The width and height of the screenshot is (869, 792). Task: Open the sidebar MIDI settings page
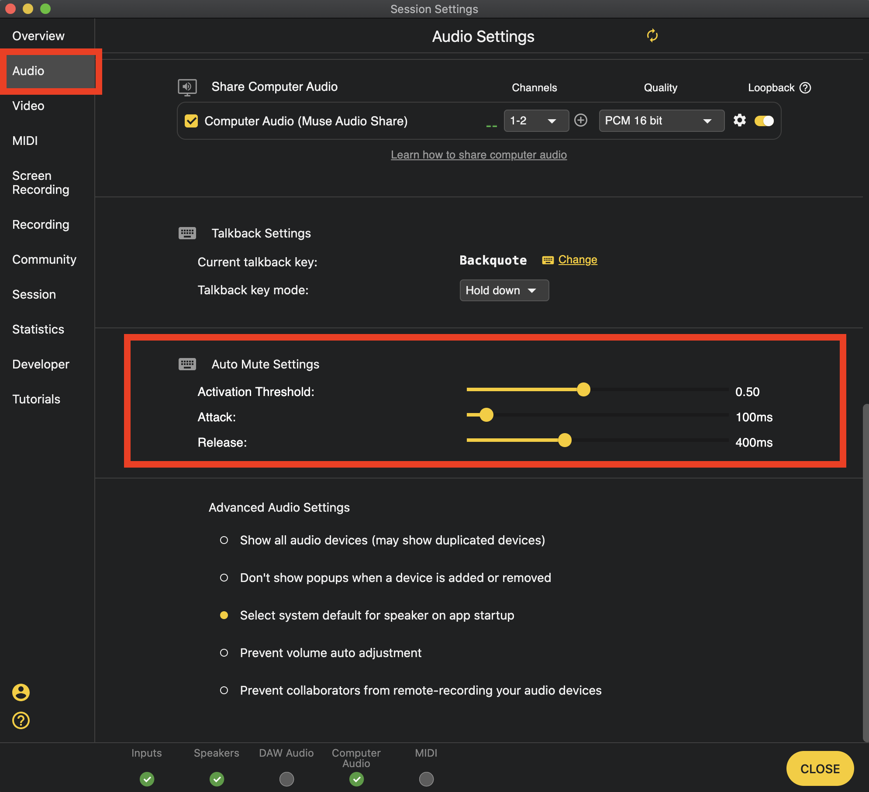point(25,141)
